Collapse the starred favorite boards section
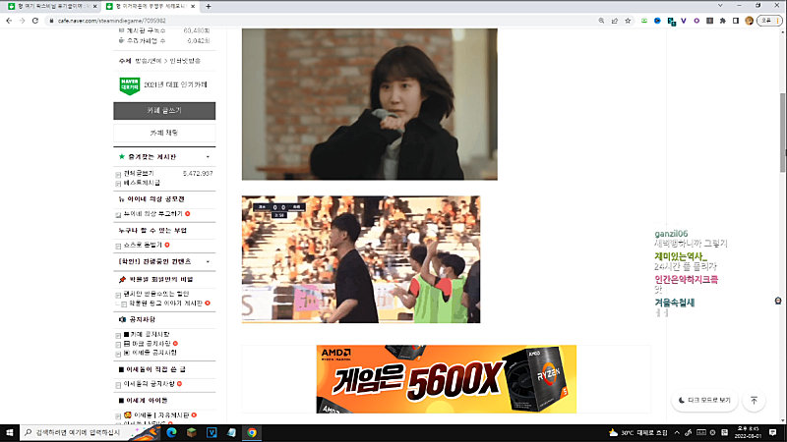The height and width of the screenshot is (442, 787). pyautogui.click(x=208, y=157)
